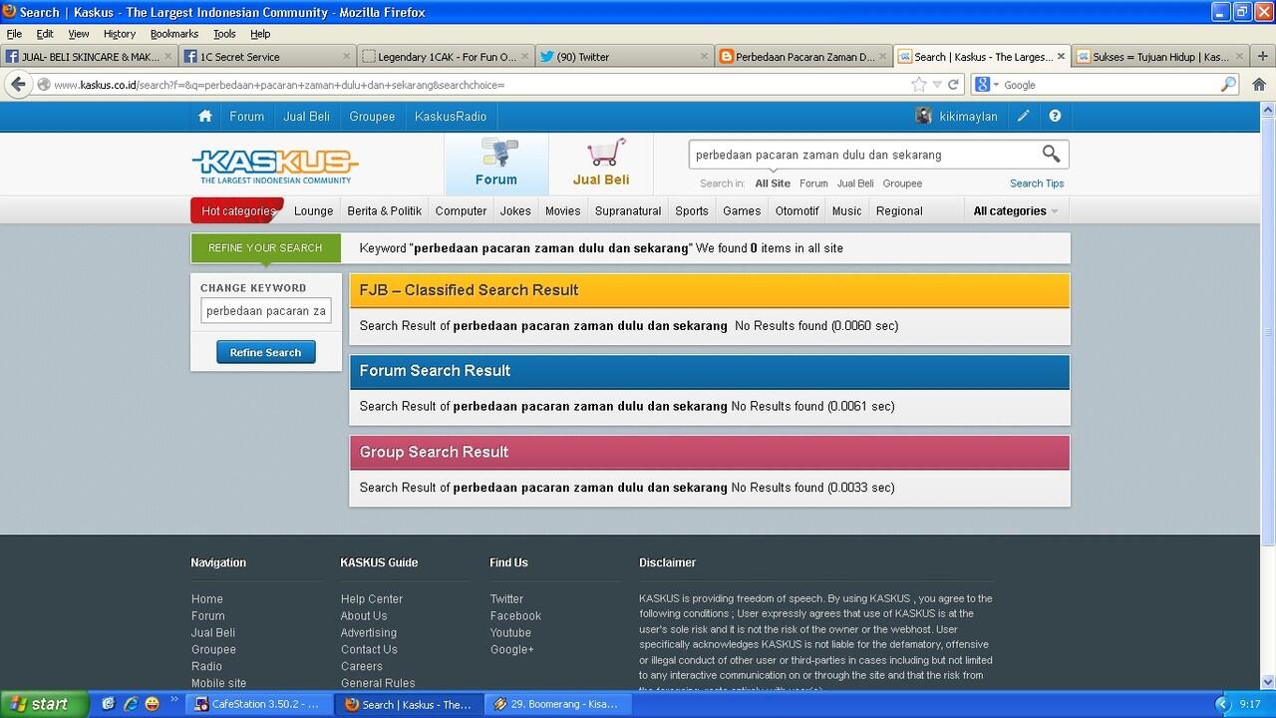Close the Search | Kaskus tab
Image resolution: width=1276 pixels, height=718 pixels.
point(1061,57)
